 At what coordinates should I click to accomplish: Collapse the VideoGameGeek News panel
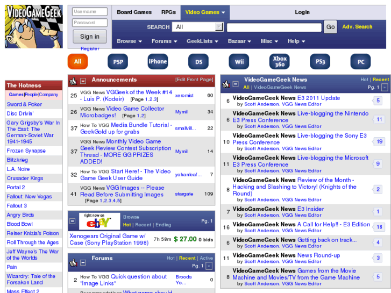tap(236, 84)
